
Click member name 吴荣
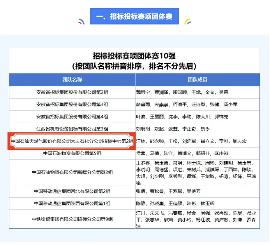pyautogui.click(x=224, y=92)
